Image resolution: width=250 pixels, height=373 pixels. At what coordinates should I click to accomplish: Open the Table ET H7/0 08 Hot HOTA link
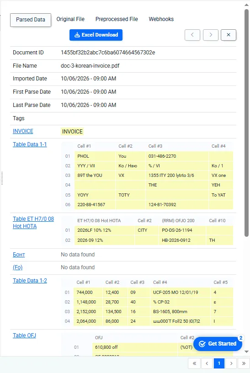click(x=33, y=223)
